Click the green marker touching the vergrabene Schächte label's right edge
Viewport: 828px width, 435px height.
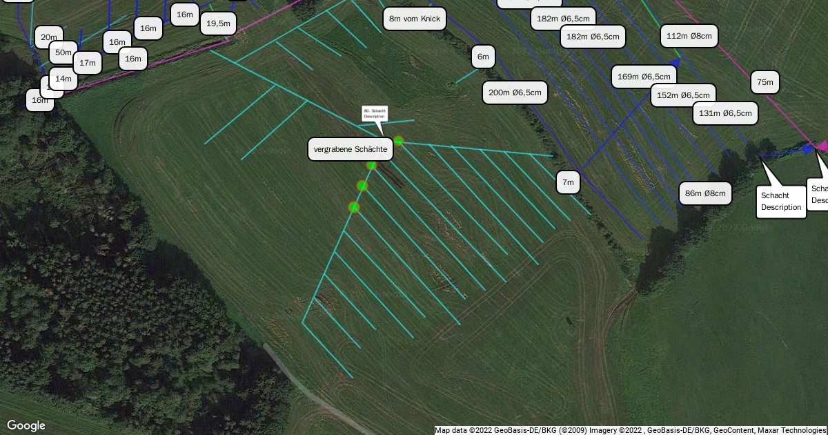tap(398, 140)
